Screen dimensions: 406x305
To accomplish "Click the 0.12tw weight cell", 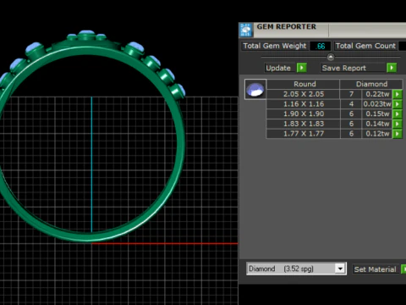I will click(x=377, y=134).
